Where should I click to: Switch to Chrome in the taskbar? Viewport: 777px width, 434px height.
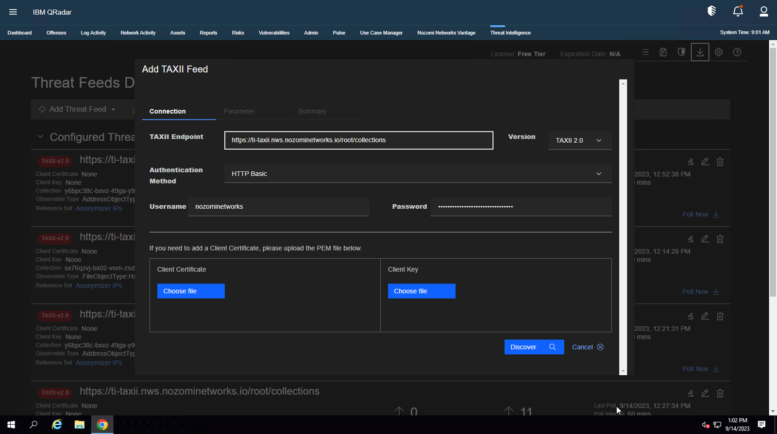102,425
